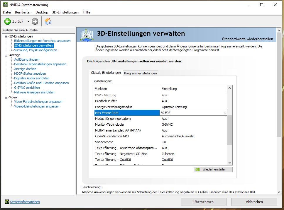
Task: Click the G-SYNC value of Monitor-Technologie
Action: point(167,124)
